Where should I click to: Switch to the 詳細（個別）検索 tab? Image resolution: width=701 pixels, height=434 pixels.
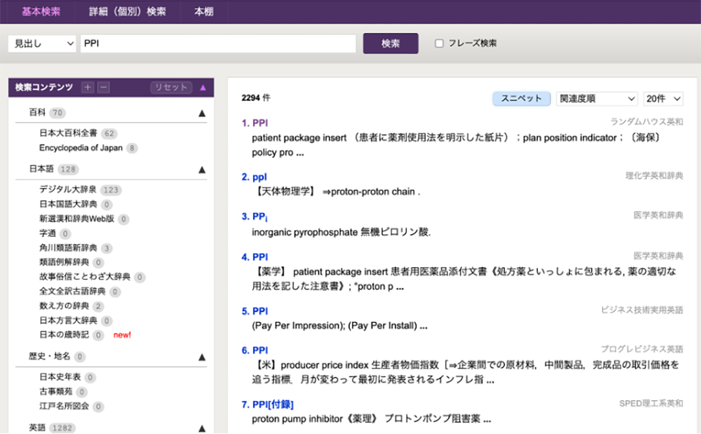point(128,12)
